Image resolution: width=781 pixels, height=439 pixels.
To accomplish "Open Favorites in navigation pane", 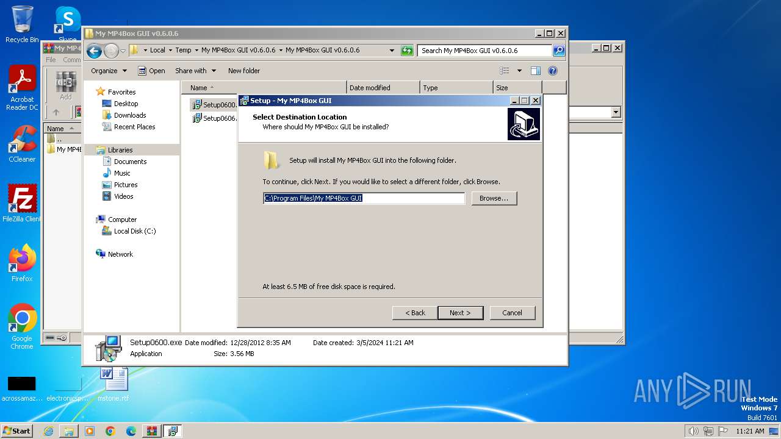I will coord(121,92).
